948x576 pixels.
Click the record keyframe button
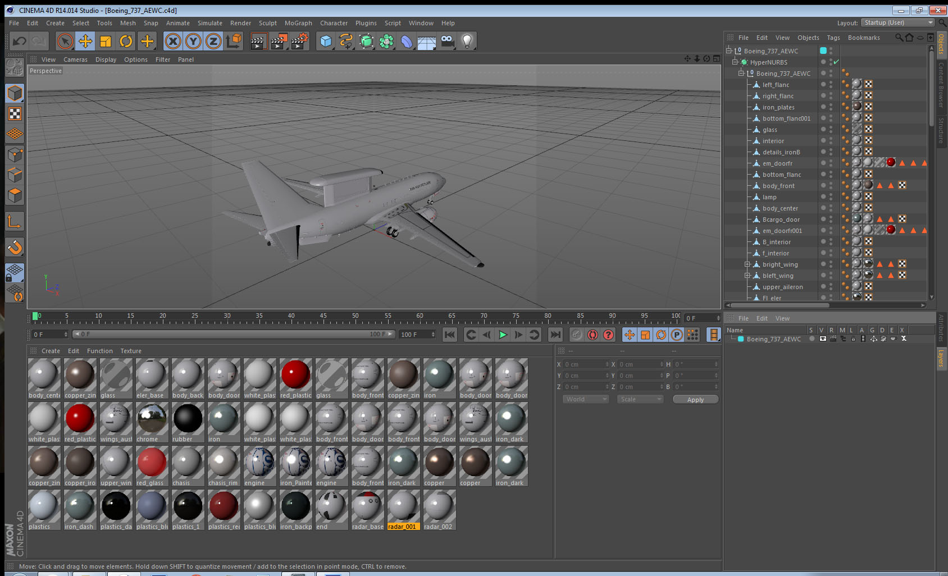click(577, 335)
